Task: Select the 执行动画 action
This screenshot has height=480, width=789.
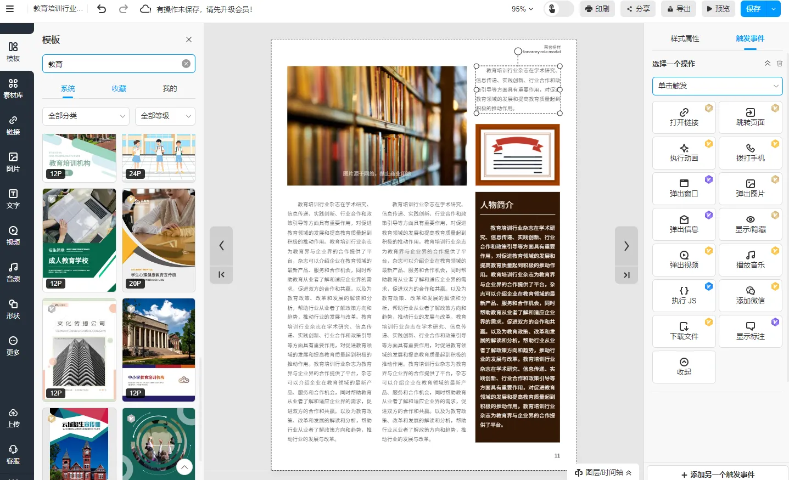Action: (684, 153)
